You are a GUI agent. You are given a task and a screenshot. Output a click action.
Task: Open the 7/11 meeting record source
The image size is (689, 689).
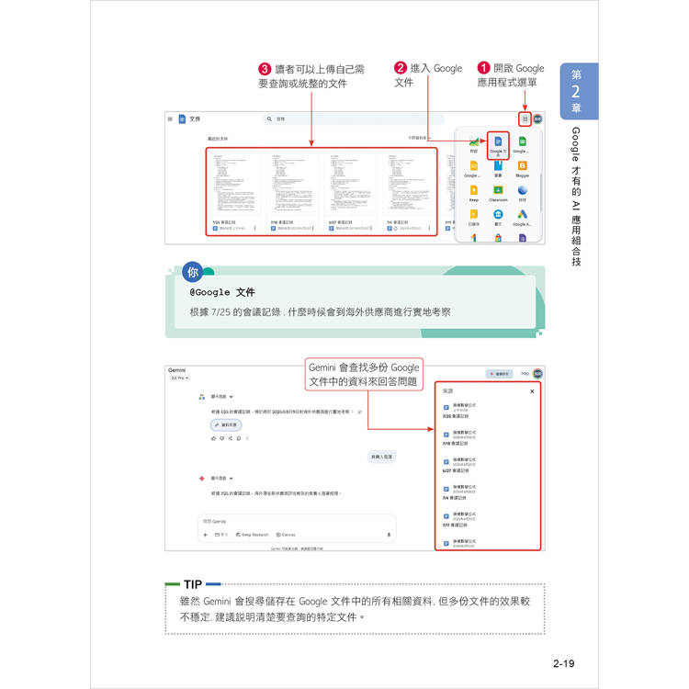point(459,519)
